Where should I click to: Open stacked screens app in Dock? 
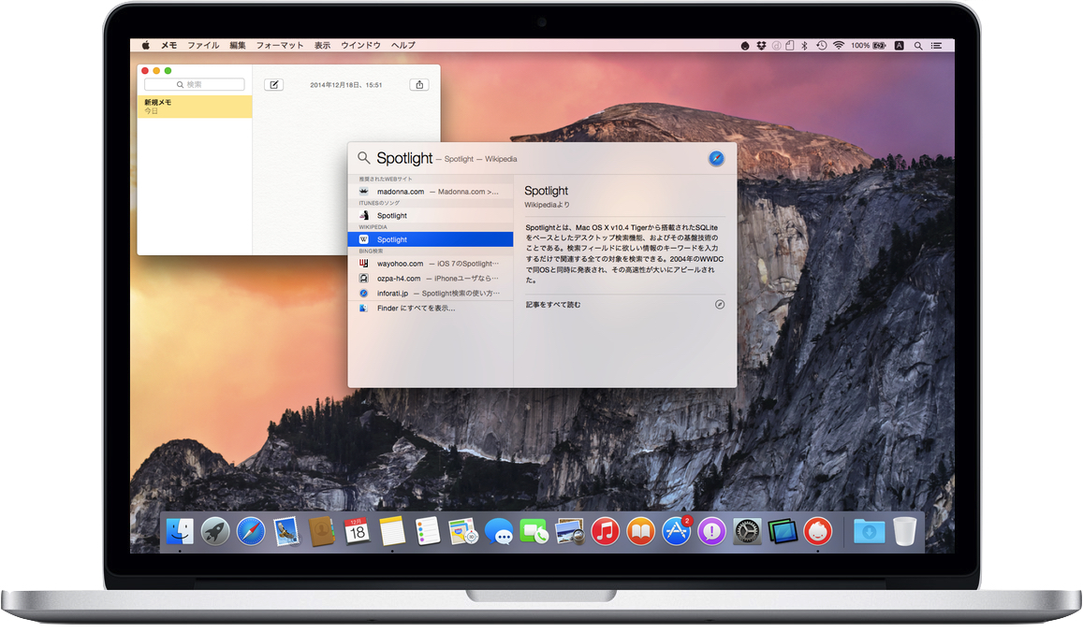point(782,531)
